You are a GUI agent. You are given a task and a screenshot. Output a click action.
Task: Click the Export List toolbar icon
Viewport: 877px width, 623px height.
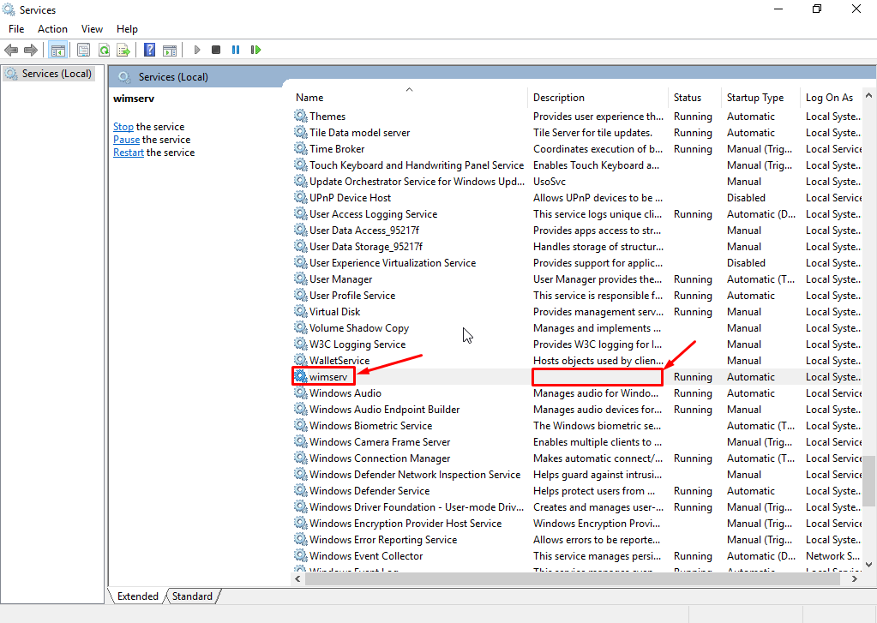[x=123, y=50]
